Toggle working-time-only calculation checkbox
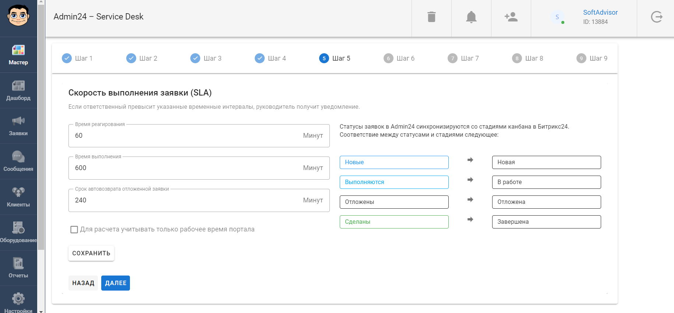 [x=74, y=230]
